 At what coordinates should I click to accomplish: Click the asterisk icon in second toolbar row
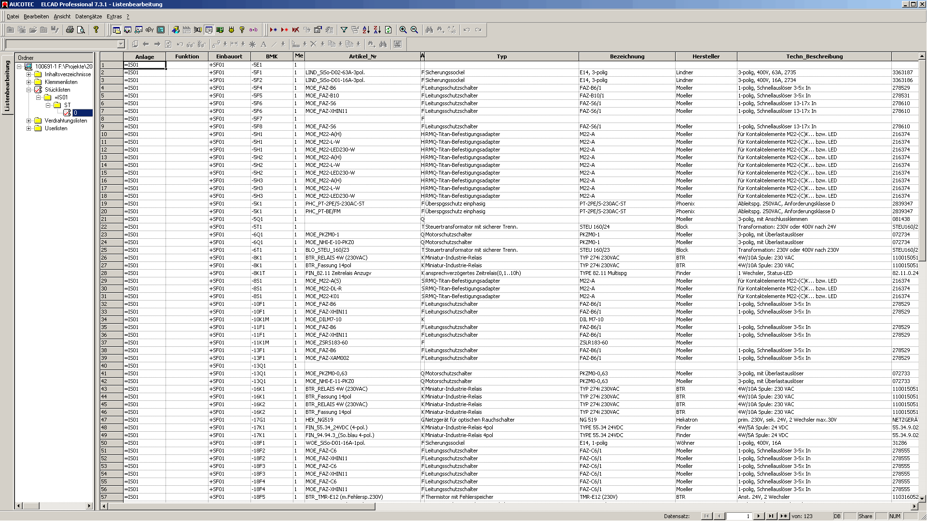coord(252,44)
